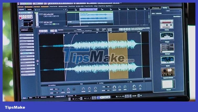Switch to the Editor lower zone tab

51,97
